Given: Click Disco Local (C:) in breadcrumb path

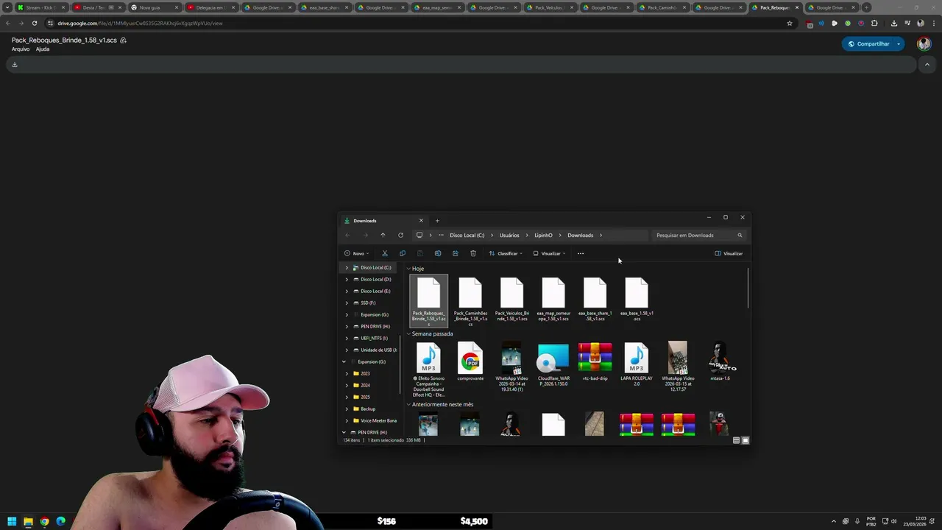Looking at the screenshot, I should 467,235.
